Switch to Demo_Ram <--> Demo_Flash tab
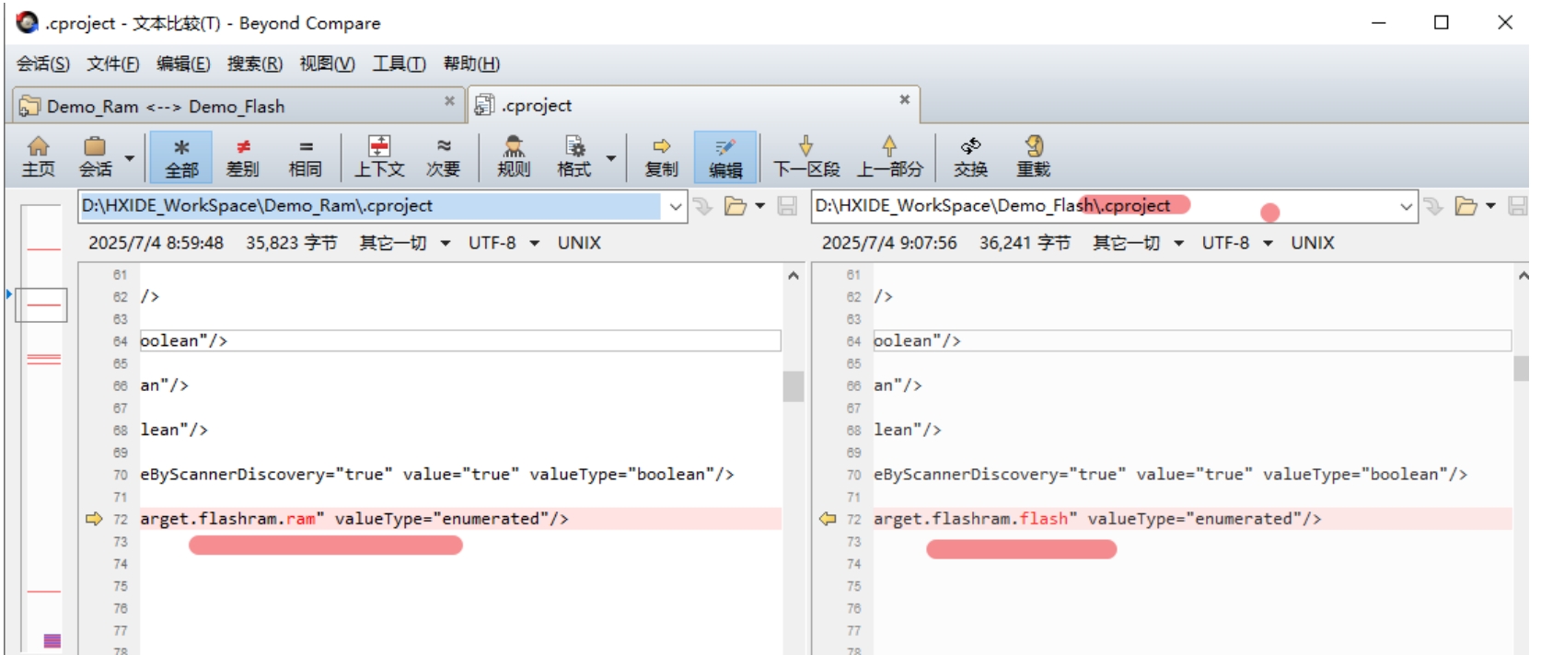Image resolution: width=1541 pixels, height=655 pixels. pos(166,107)
